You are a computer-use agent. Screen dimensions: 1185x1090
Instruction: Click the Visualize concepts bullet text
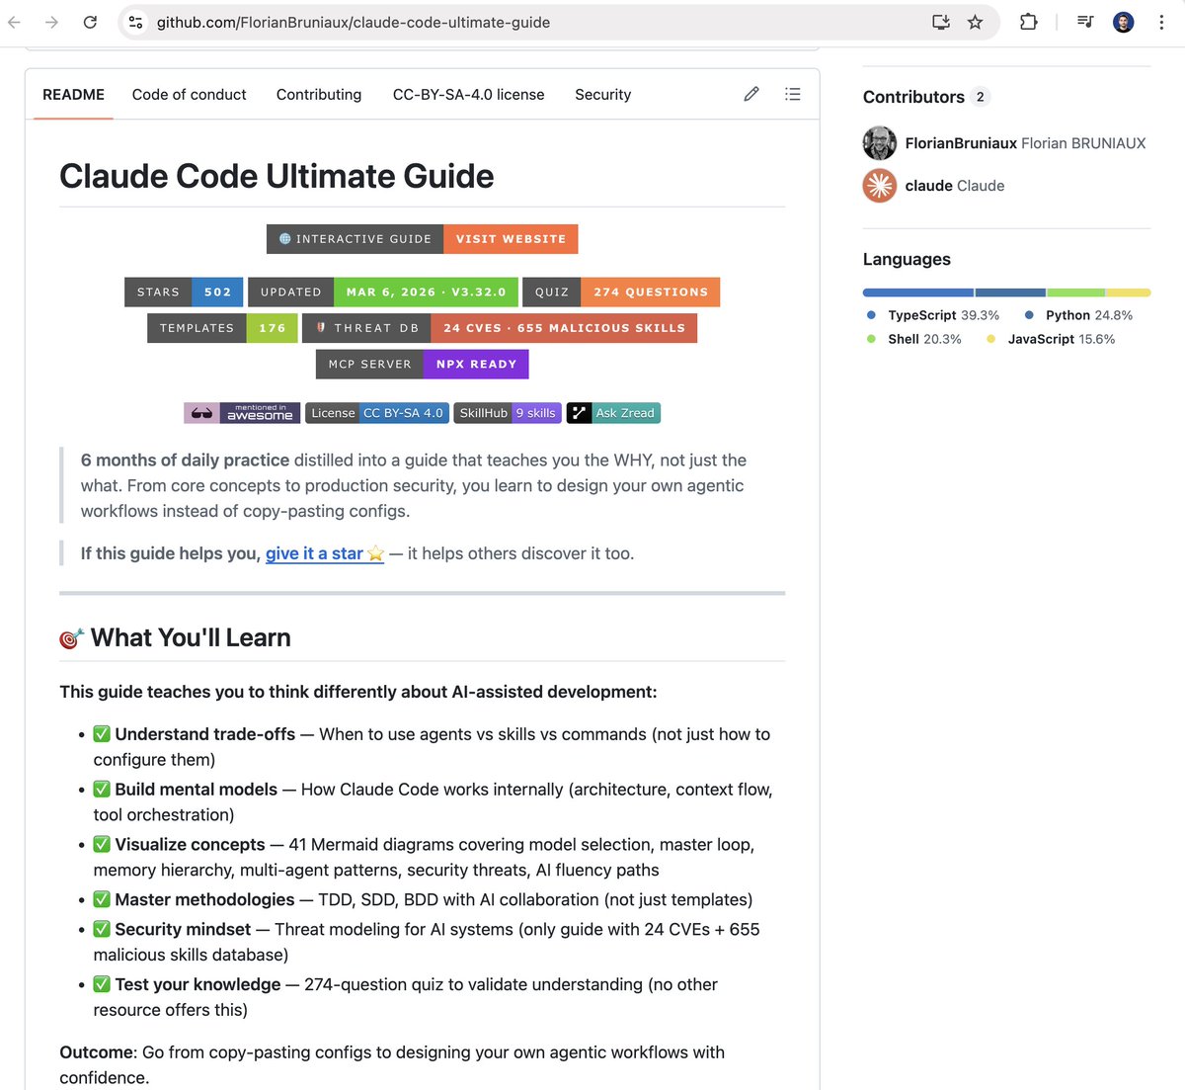coord(424,858)
